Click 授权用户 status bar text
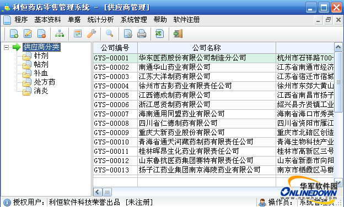The image size is (344, 207). pyautogui.click(x=29, y=202)
